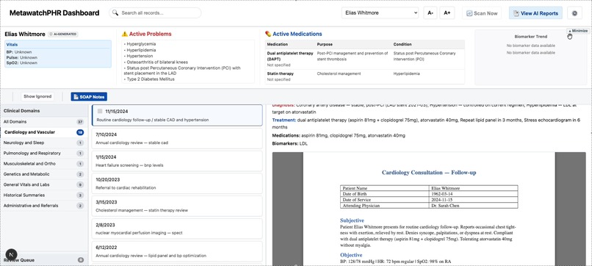Select Administrative and Referrals domain

[x=44, y=206]
